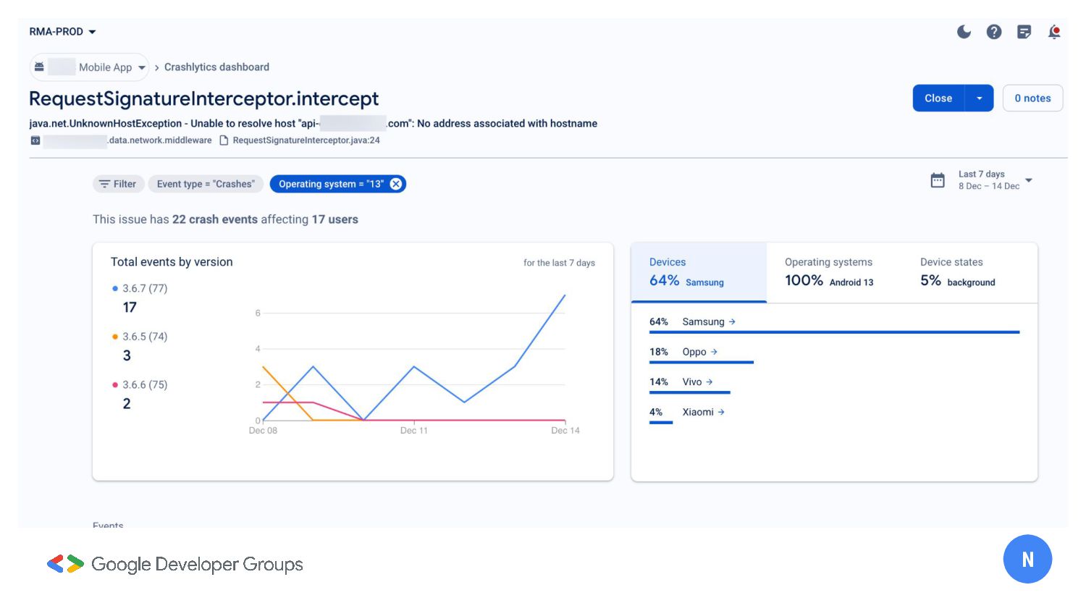
Task: Open the Crashlytics dashboard breadcrumb link
Action: pos(216,67)
